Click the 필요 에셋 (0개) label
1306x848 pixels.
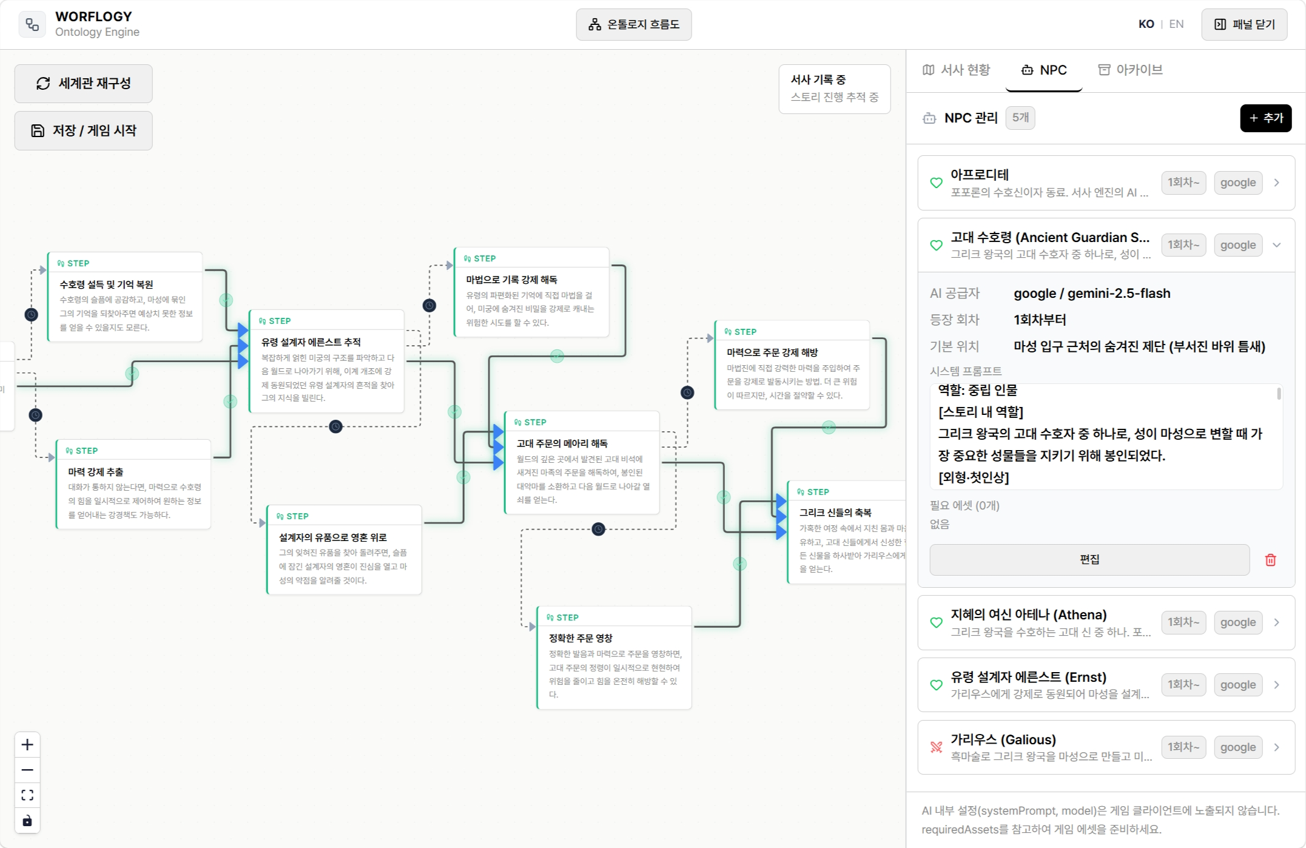964,505
